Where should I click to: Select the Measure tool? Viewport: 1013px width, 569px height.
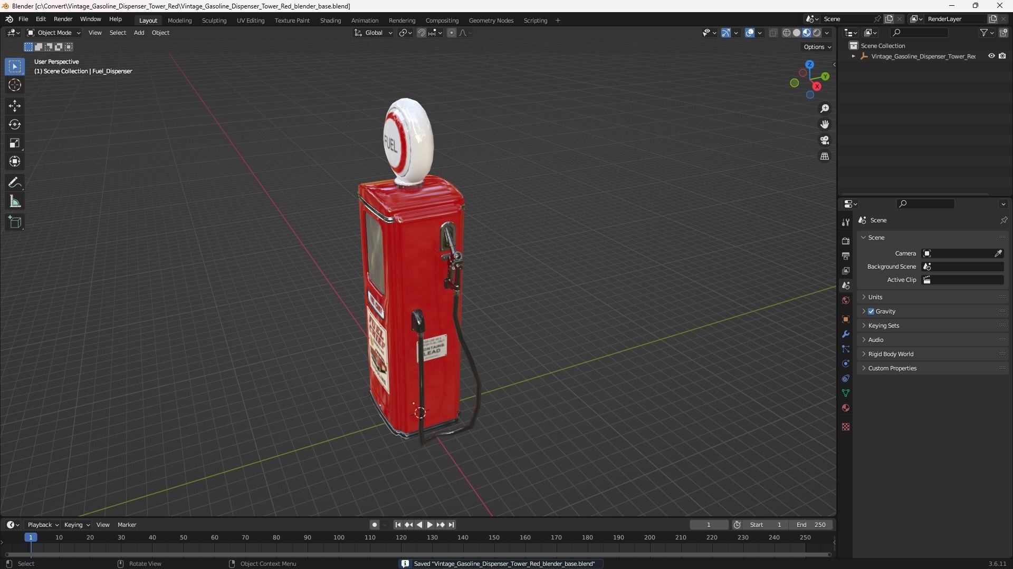click(x=15, y=201)
